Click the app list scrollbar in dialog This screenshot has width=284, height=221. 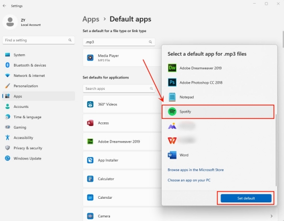(276, 150)
